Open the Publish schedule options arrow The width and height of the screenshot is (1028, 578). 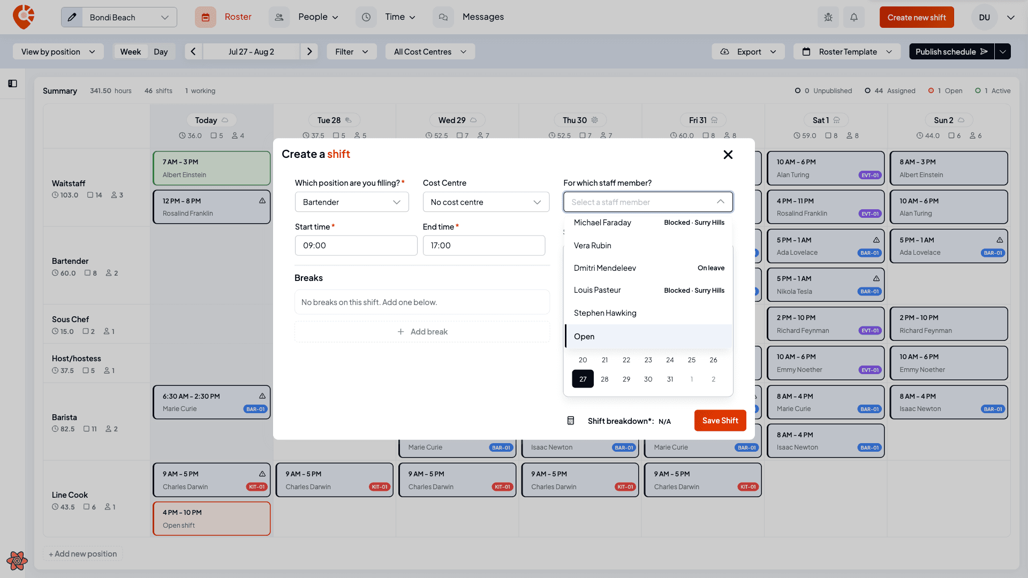pyautogui.click(x=1002, y=51)
